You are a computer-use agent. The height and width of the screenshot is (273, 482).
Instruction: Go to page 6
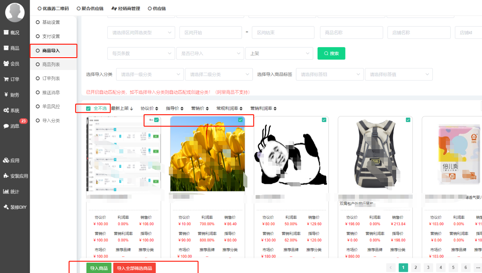click(465, 267)
